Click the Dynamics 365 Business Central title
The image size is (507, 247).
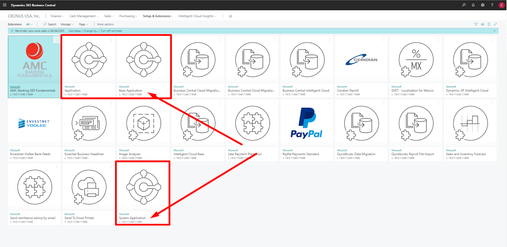click(x=33, y=5)
